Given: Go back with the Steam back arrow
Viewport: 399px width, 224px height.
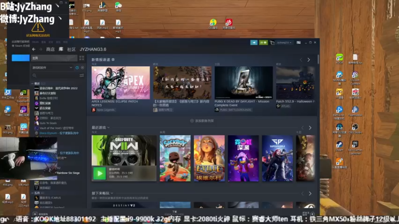Looking at the screenshot, I should pyautogui.click(x=34, y=49).
